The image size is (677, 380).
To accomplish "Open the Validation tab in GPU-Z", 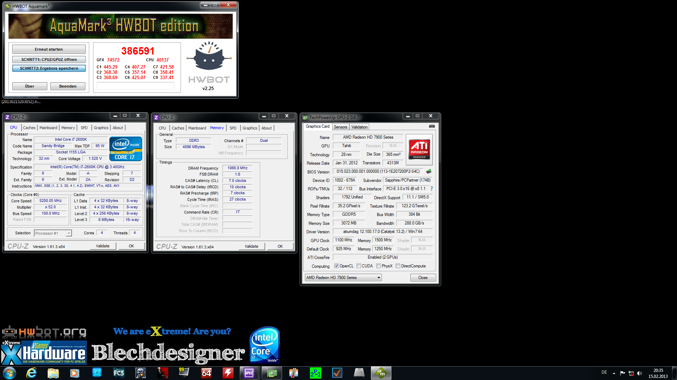I will [360, 127].
